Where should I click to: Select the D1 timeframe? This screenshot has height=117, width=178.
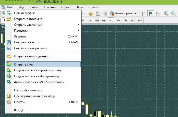125,20
